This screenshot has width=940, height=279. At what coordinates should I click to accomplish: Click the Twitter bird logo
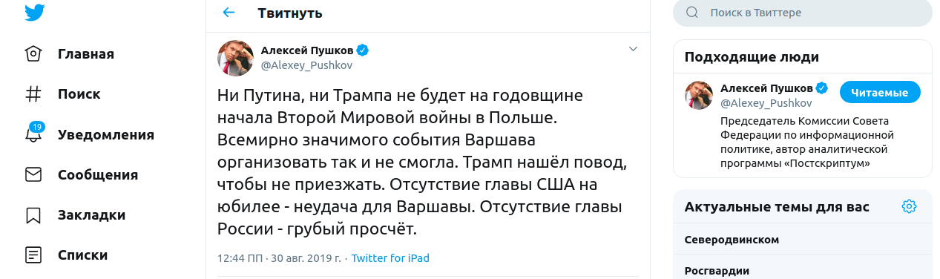click(33, 13)
